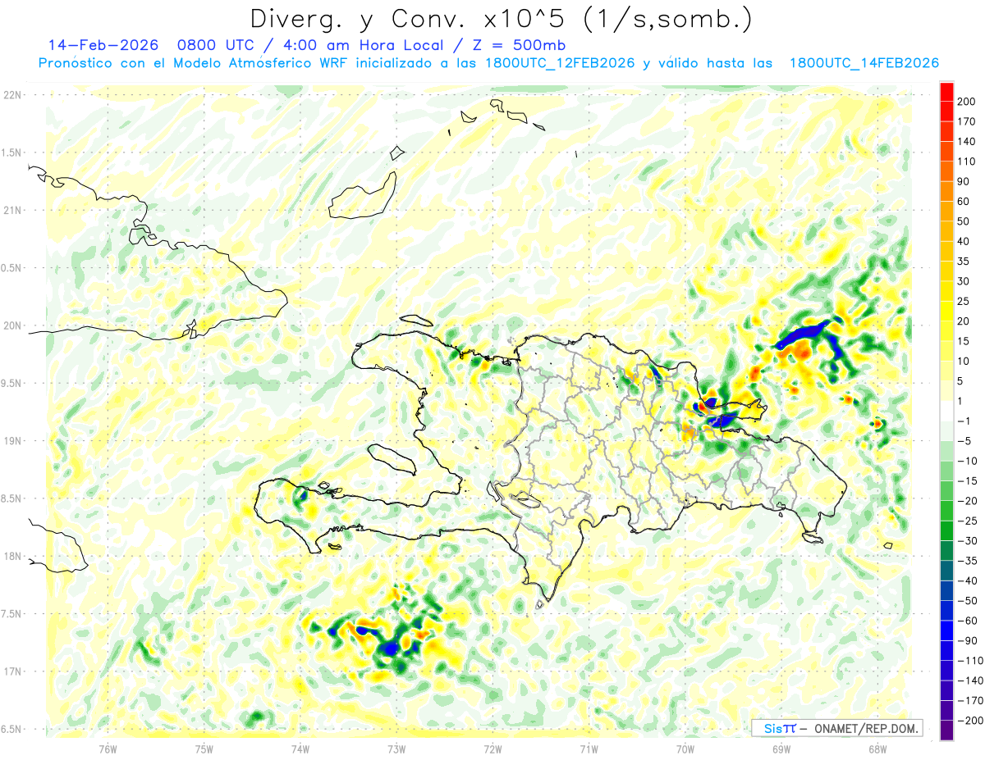The height and width of the screenshot is (760, 985).
Task: Click the '75W' longitude label
Action: (x=204, y=749)
